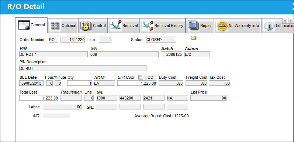
Task: Click the Removal History airplane icon
Action: click(148, 26)
